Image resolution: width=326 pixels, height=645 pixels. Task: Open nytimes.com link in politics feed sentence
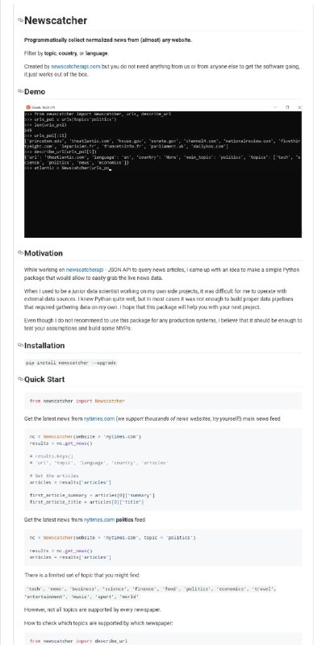click(x=98, y=519)
